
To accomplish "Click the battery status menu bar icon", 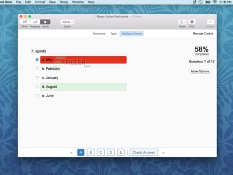I will (208, 2).
